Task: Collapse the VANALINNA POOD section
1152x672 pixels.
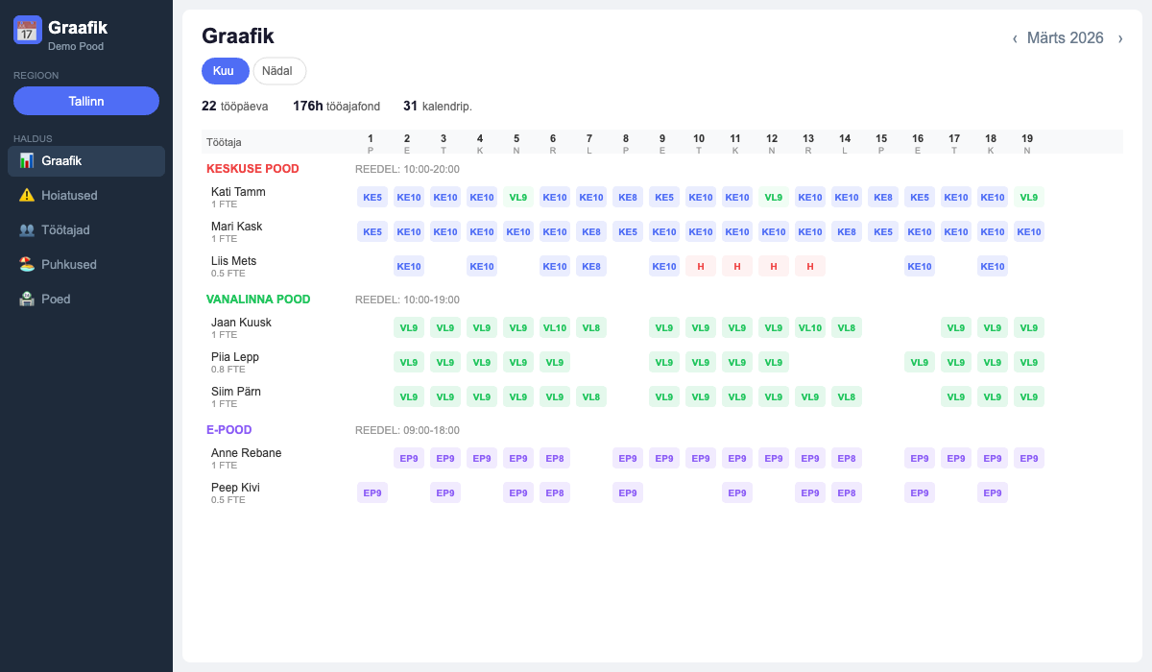Action: tap(257, 299)
